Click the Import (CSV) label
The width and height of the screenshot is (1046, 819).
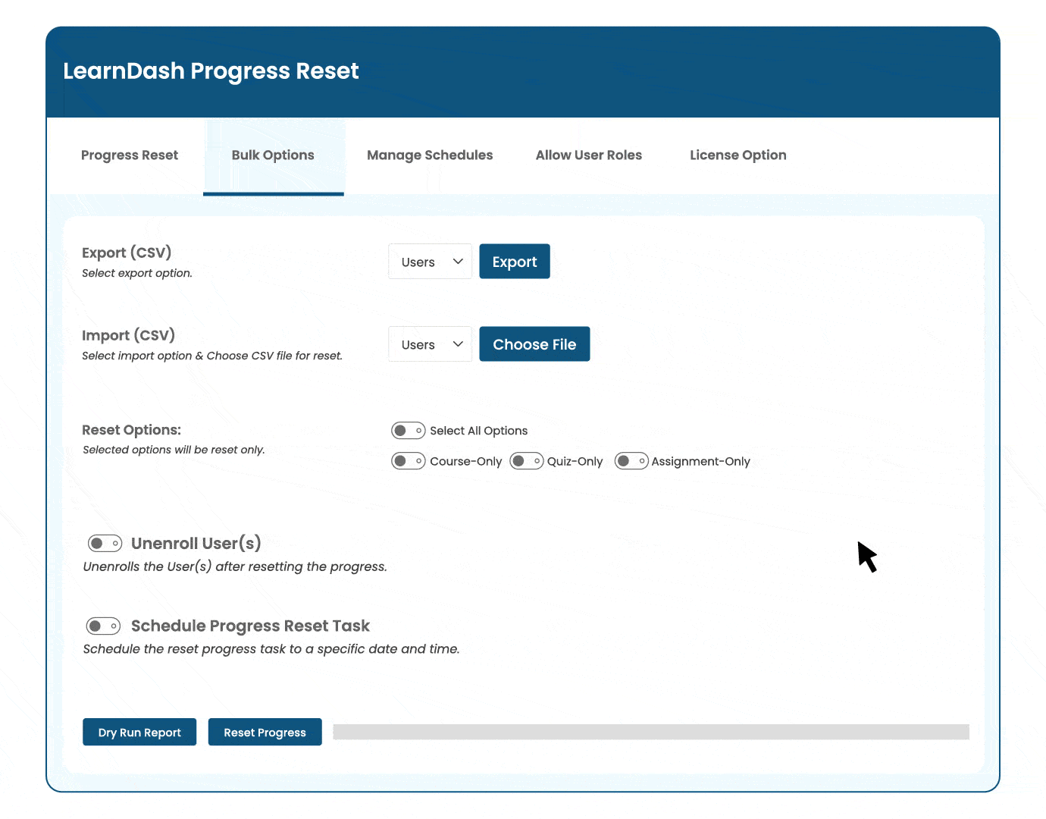(129, 335)
